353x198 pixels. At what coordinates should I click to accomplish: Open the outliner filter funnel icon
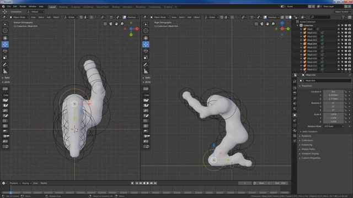tap(343, 17)
